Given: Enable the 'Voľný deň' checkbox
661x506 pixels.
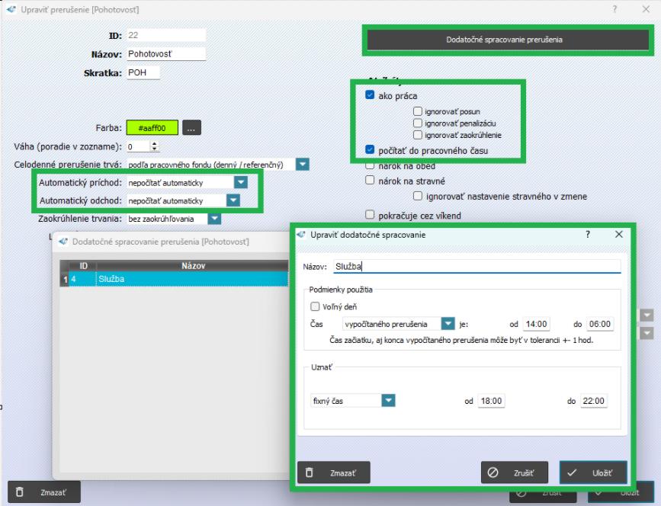Looking at the screenshot, I should tap(315, 306).
